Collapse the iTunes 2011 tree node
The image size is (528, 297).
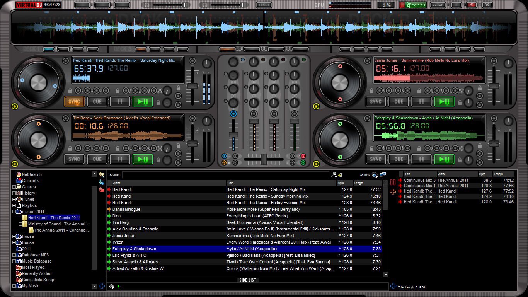pyautogui.click(x=14, y=212)
